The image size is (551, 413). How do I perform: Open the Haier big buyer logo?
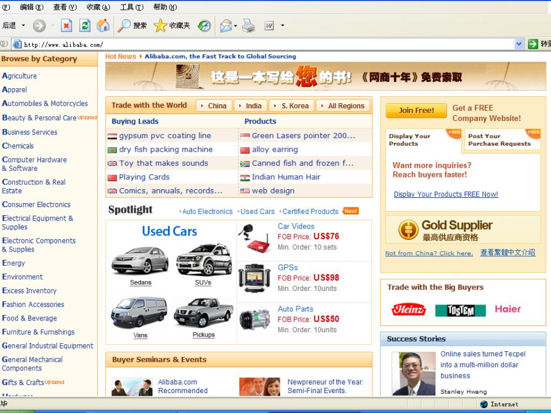[x=508, y=309]
